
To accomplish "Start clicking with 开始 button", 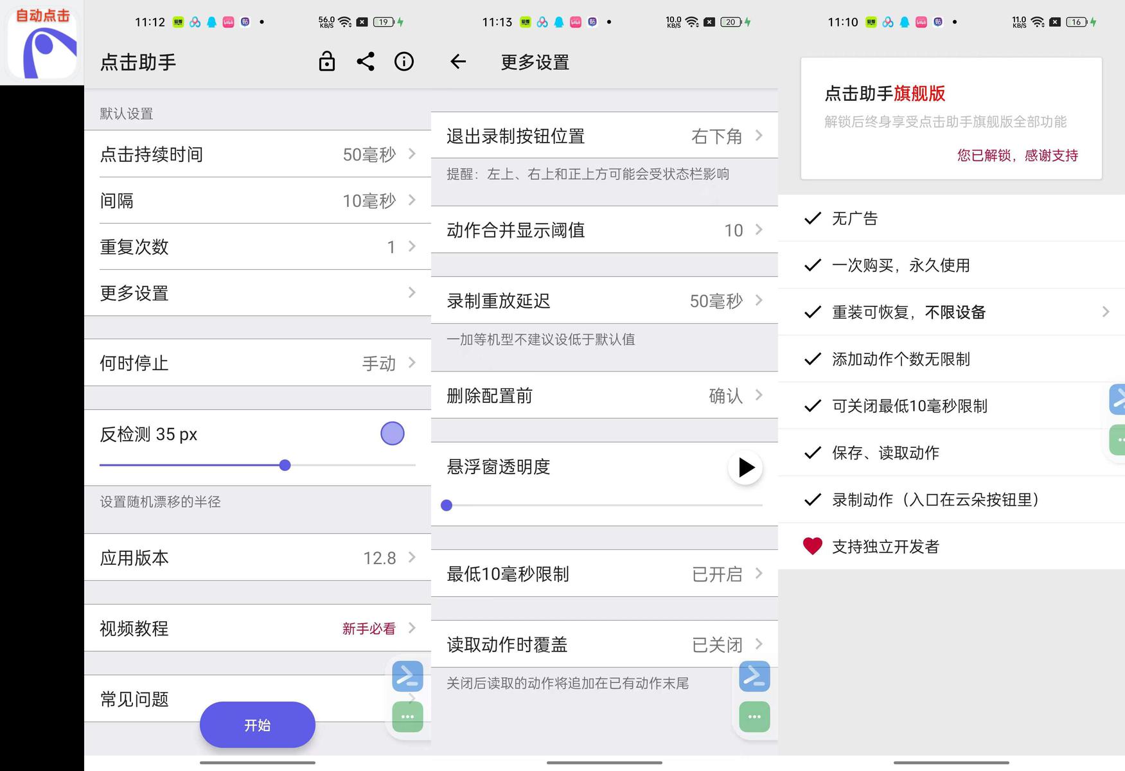I will (258, 725).
